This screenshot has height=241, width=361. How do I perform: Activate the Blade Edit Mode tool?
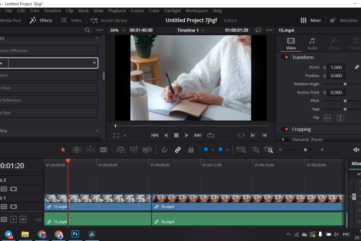coord(103,150)
